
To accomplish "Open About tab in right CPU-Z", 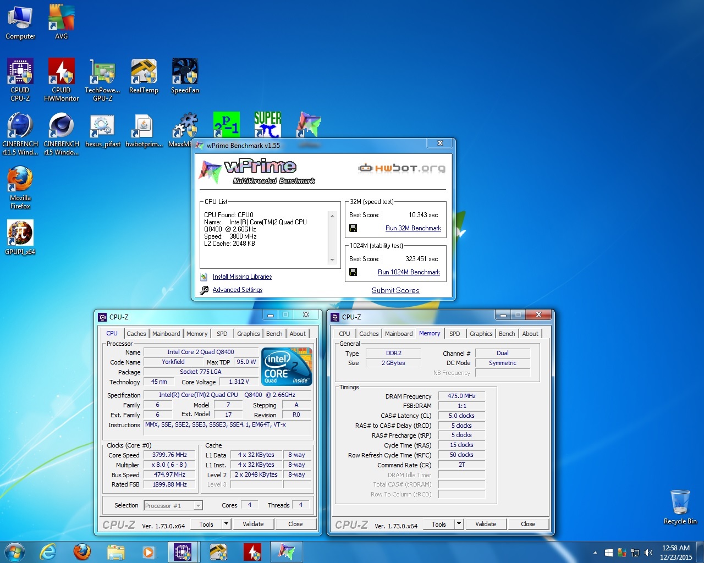I will click(x=530, y=334).
